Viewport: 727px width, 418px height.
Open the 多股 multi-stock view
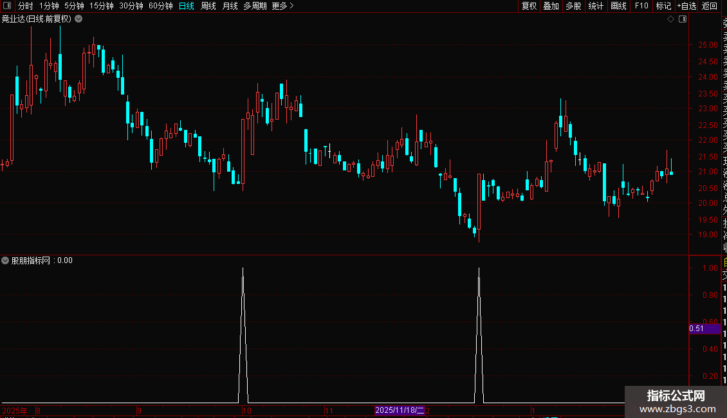click(x=573, y=6)
